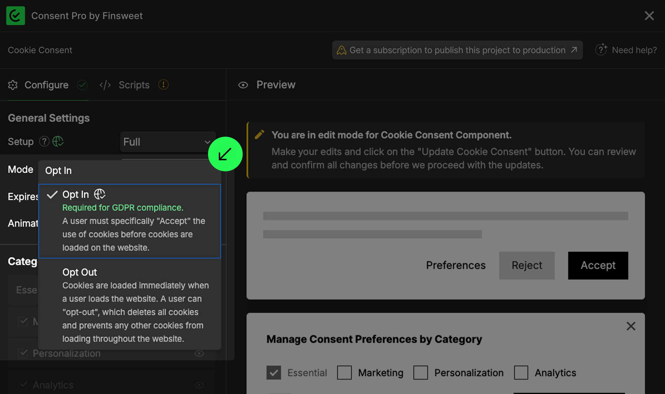
Task: Click the Preview eye icon
Action: (243, 85)
